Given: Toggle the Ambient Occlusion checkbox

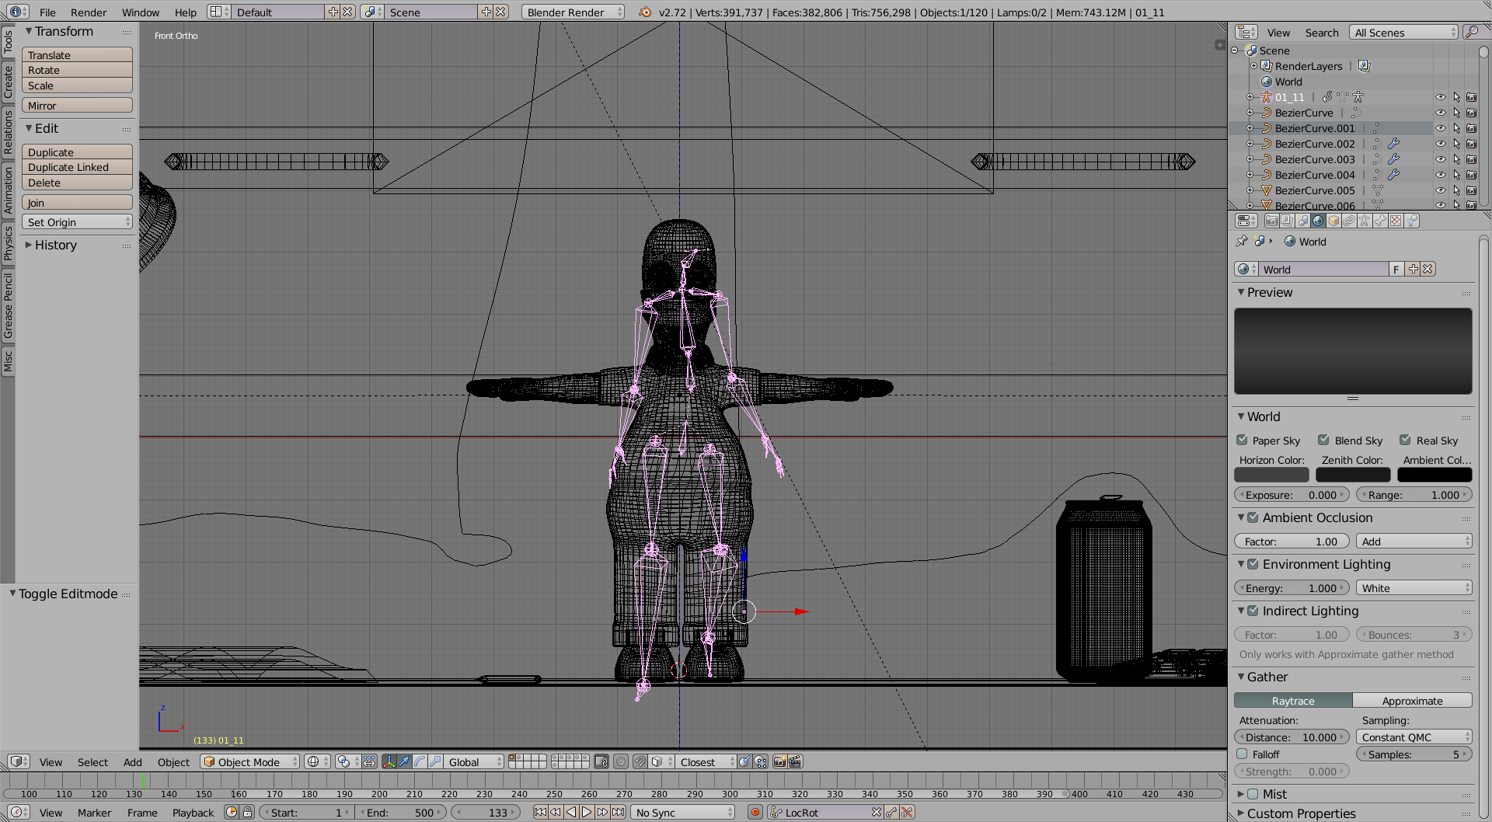Looking at the screenshot, I should tap(1253, 518).
